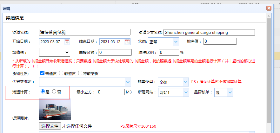Image resolution: width=280 pixels, height=133 pixels.
Task: Open the start date calendar picker
Action: 67,42
